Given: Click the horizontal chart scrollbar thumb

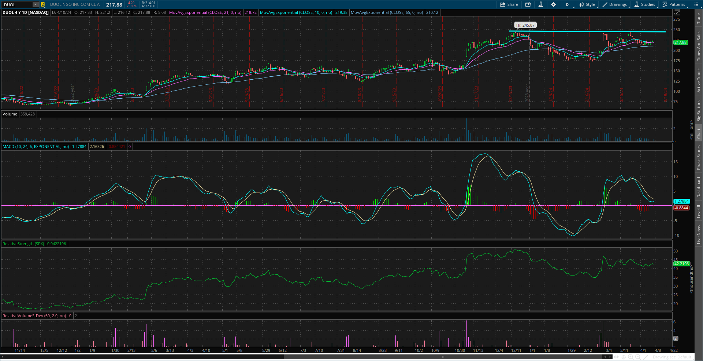Looking at the screenshot, I should tap(443, 357).
